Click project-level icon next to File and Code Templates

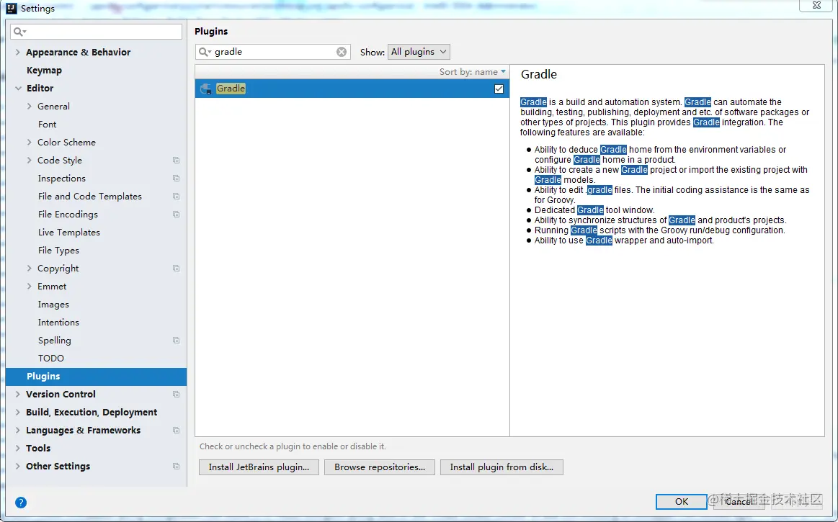point(177,197)
